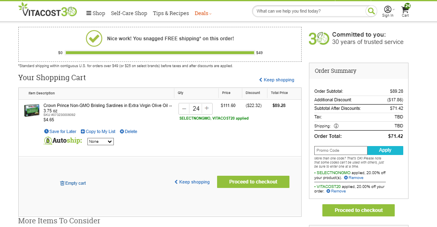Viewport: 437px width, 227px height.
Task: Increase quantity with plus button
Action: [207, 109]
